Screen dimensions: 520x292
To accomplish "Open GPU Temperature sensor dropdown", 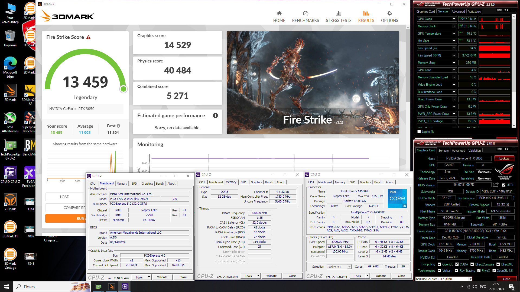I will (x=454, y=34).
